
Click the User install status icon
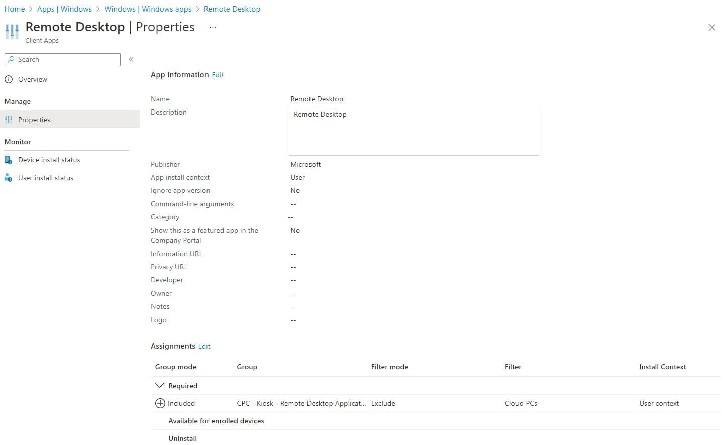click(9, 178)
